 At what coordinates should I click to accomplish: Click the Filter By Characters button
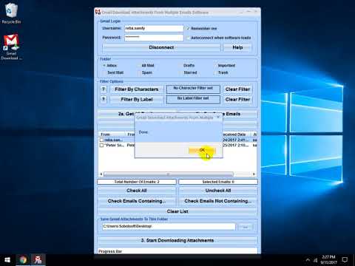[x=137, y=89]
